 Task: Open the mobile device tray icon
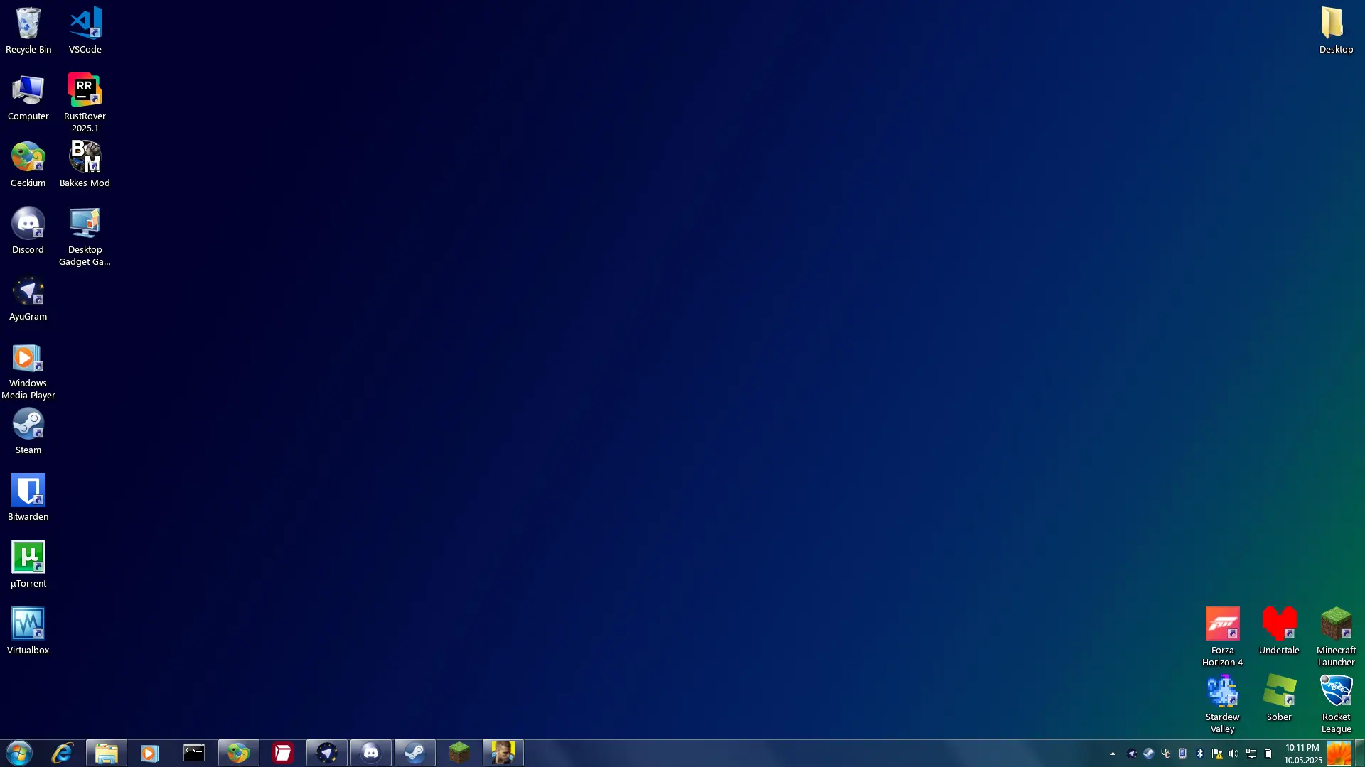1183,754
